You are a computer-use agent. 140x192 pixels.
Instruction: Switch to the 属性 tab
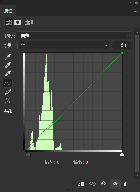click(x=8, y=11)
